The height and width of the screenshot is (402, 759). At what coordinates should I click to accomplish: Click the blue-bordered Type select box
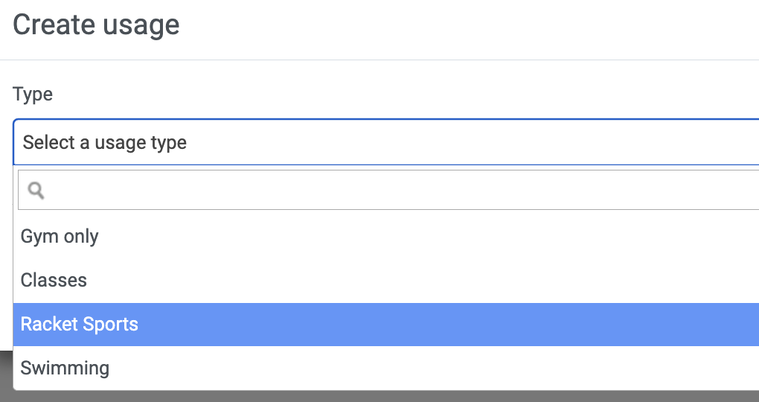point(385,142)
